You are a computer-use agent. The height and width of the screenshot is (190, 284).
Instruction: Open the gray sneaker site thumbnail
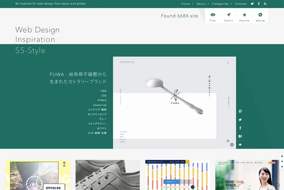click(108, 175)
